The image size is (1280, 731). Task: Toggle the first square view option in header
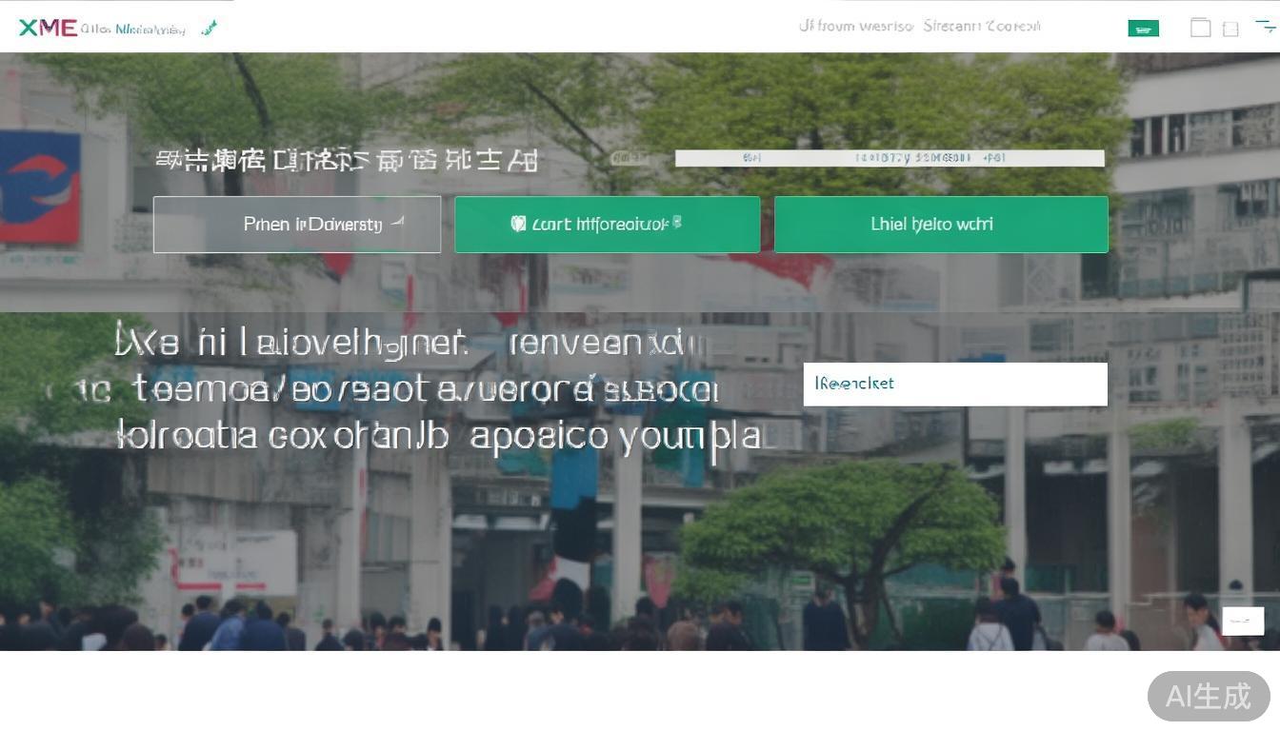point(1201,27)
